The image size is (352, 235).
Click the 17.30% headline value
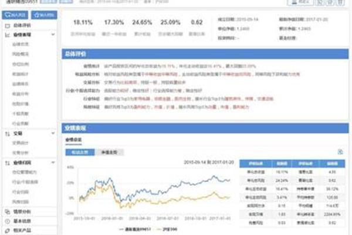114,22
